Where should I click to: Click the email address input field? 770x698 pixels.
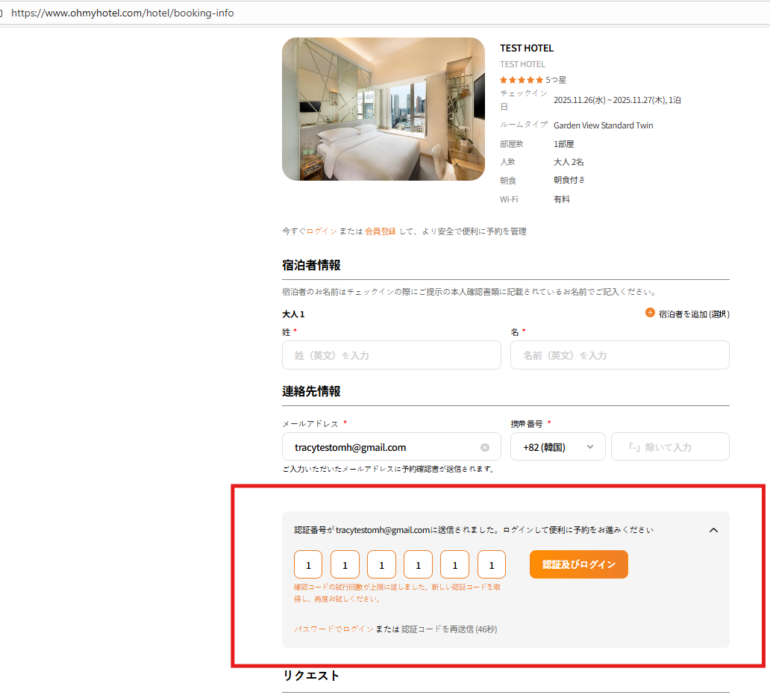coord(392,447)
